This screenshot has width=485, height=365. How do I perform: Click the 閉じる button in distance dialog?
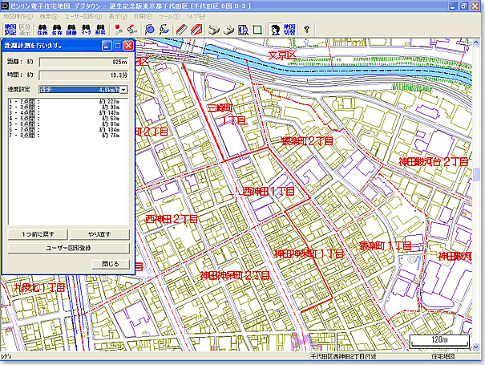[111, 264]
